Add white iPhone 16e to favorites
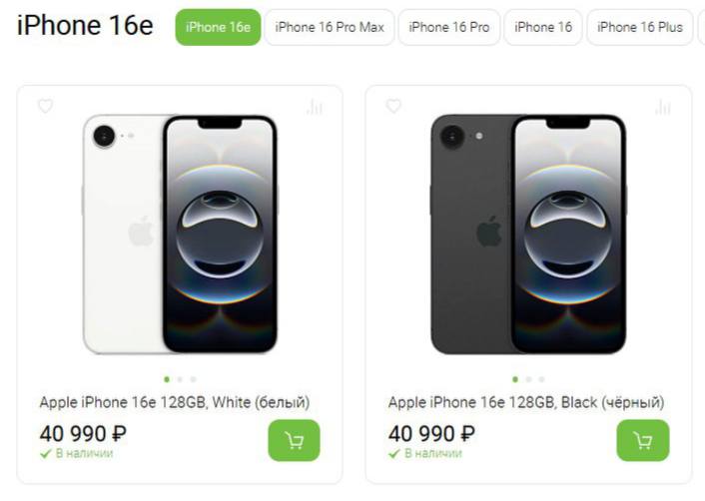 45,106
